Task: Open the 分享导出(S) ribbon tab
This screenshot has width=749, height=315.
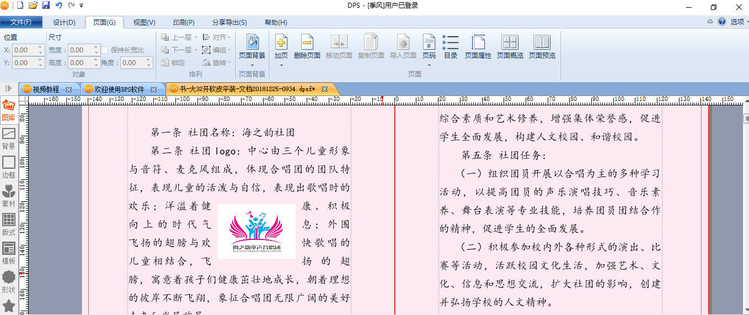Action: [229, 23]
